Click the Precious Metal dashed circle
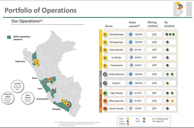Screen dimensions: 194x128 click(x=8, y=98)
